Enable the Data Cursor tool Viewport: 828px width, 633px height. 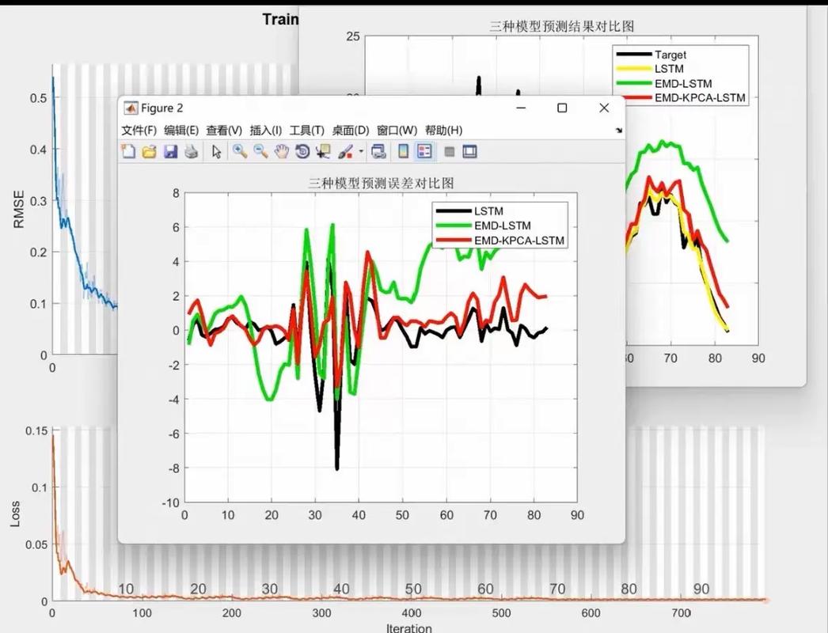click(x=323, y=151)
